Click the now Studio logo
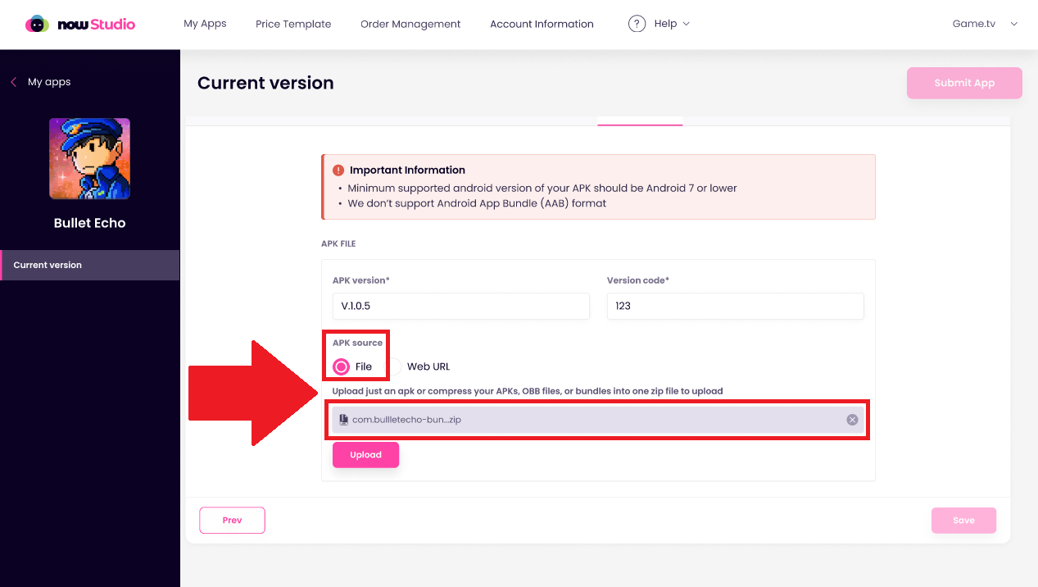1038x587 pixels. [x=80, y=24]
